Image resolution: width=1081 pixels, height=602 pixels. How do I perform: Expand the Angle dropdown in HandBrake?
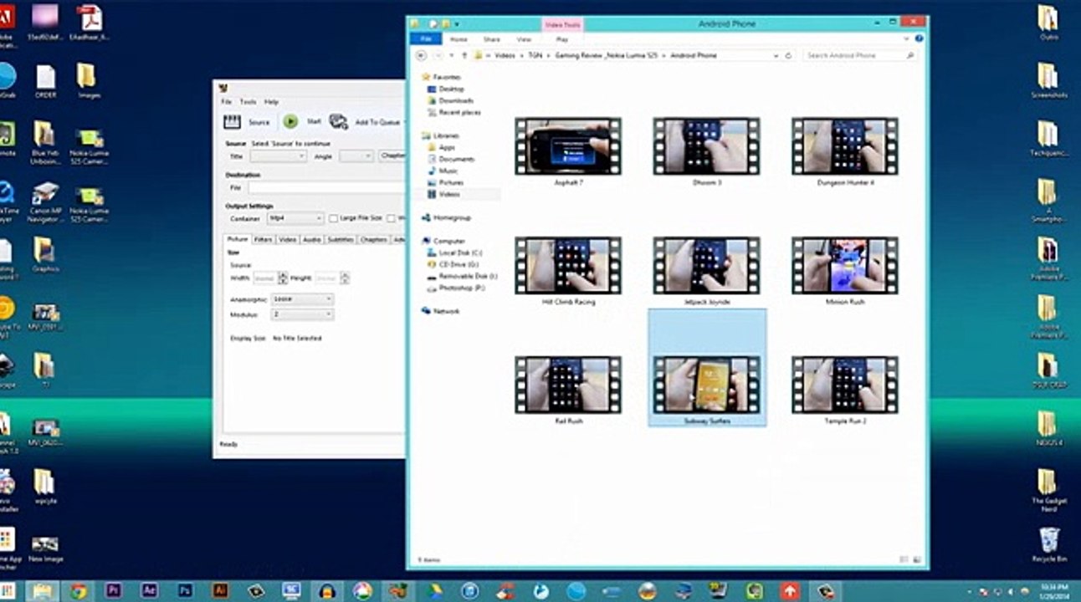pos(356,156)
